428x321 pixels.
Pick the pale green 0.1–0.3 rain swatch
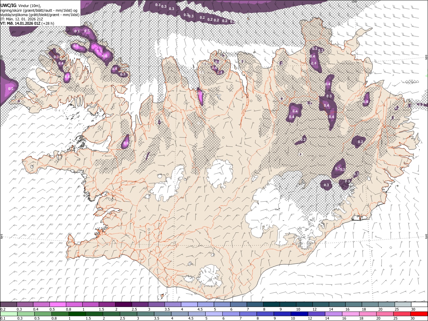click(x=9, y=314)
